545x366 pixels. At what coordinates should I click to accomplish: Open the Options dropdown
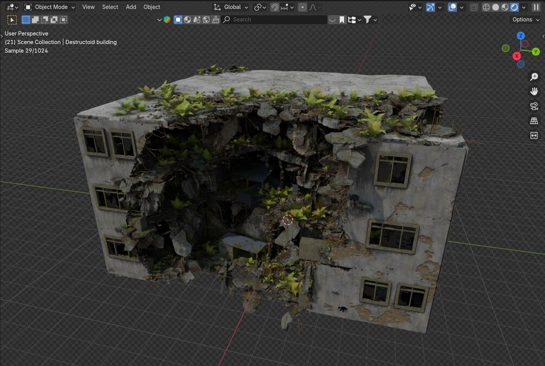click(526, 20)
